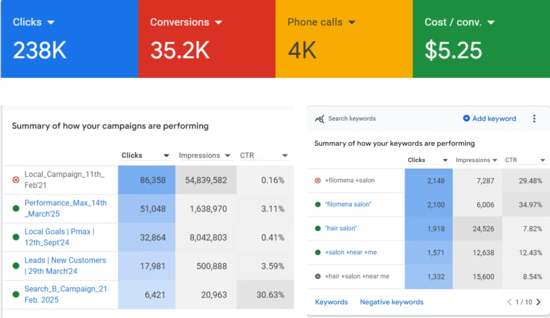
Task: Select the Keywords tab
Action: (x=331, y=302)
